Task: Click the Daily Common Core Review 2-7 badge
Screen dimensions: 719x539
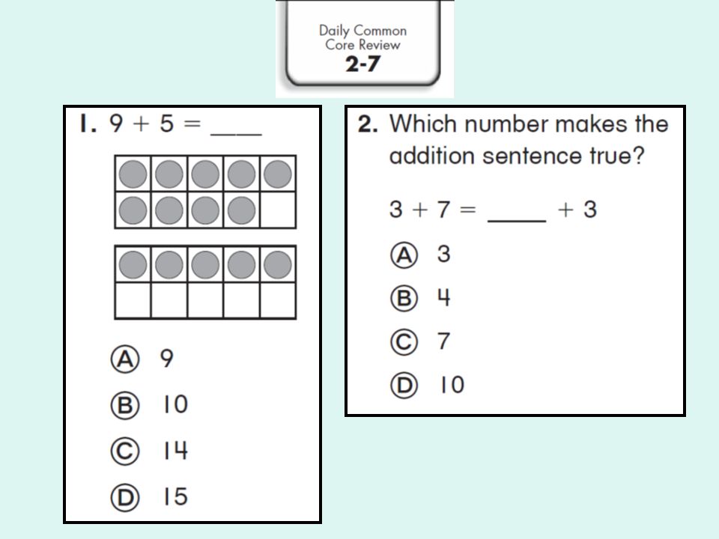Action: pyautogui.click(x=362, y=46)
